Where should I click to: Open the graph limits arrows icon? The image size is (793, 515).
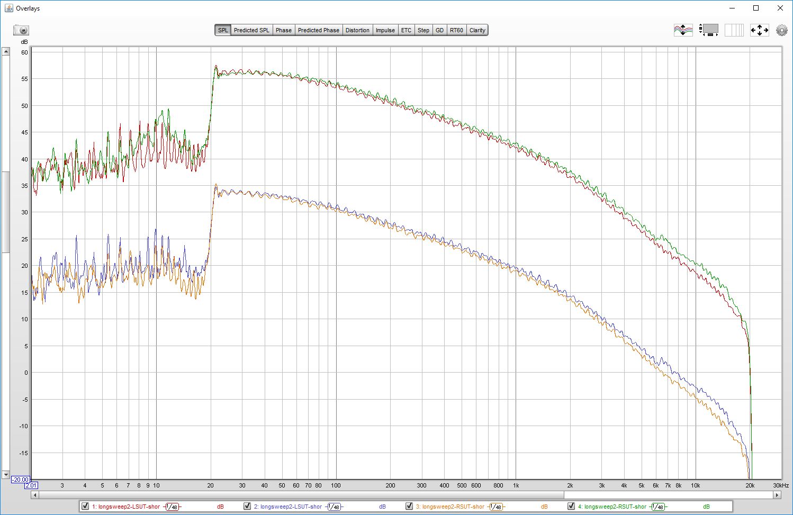(x=760, y=30)
